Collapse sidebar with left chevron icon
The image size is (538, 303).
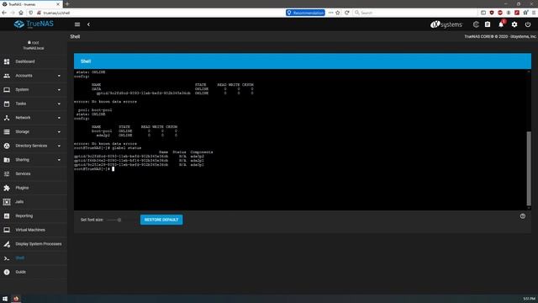(x=88, y=24)
